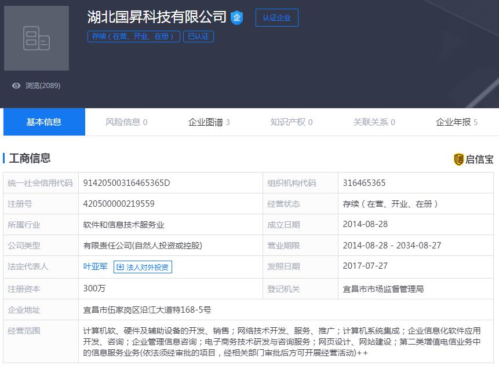Click license issue date 2017-07-27
This screenshot has width=499, height=366.
pos(365,266)
